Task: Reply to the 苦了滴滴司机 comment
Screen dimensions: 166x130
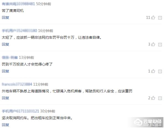Action: point(6,17)
